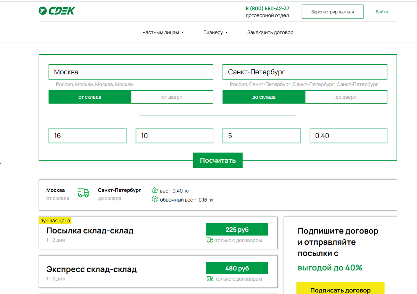Image resolution: width=417 pixels, height=294 pixels.
Task: Click 'Посылка склад-склад' tariff title
Action: point(90,230)
